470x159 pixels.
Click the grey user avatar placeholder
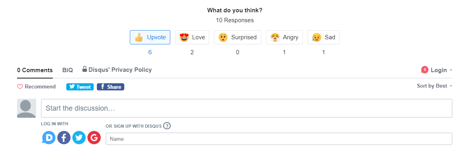pos(27,108)
